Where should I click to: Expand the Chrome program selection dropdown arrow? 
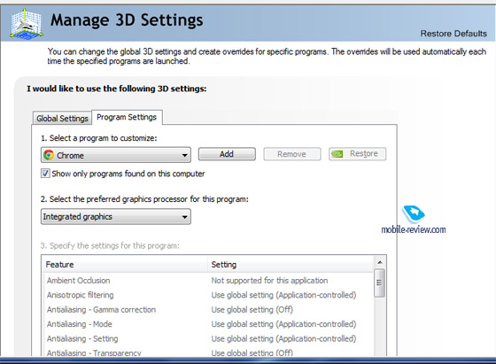point(185,155)
